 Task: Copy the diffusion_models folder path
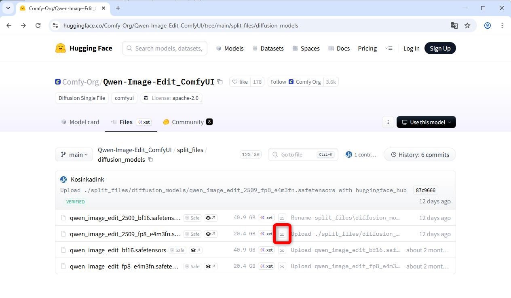150,160
